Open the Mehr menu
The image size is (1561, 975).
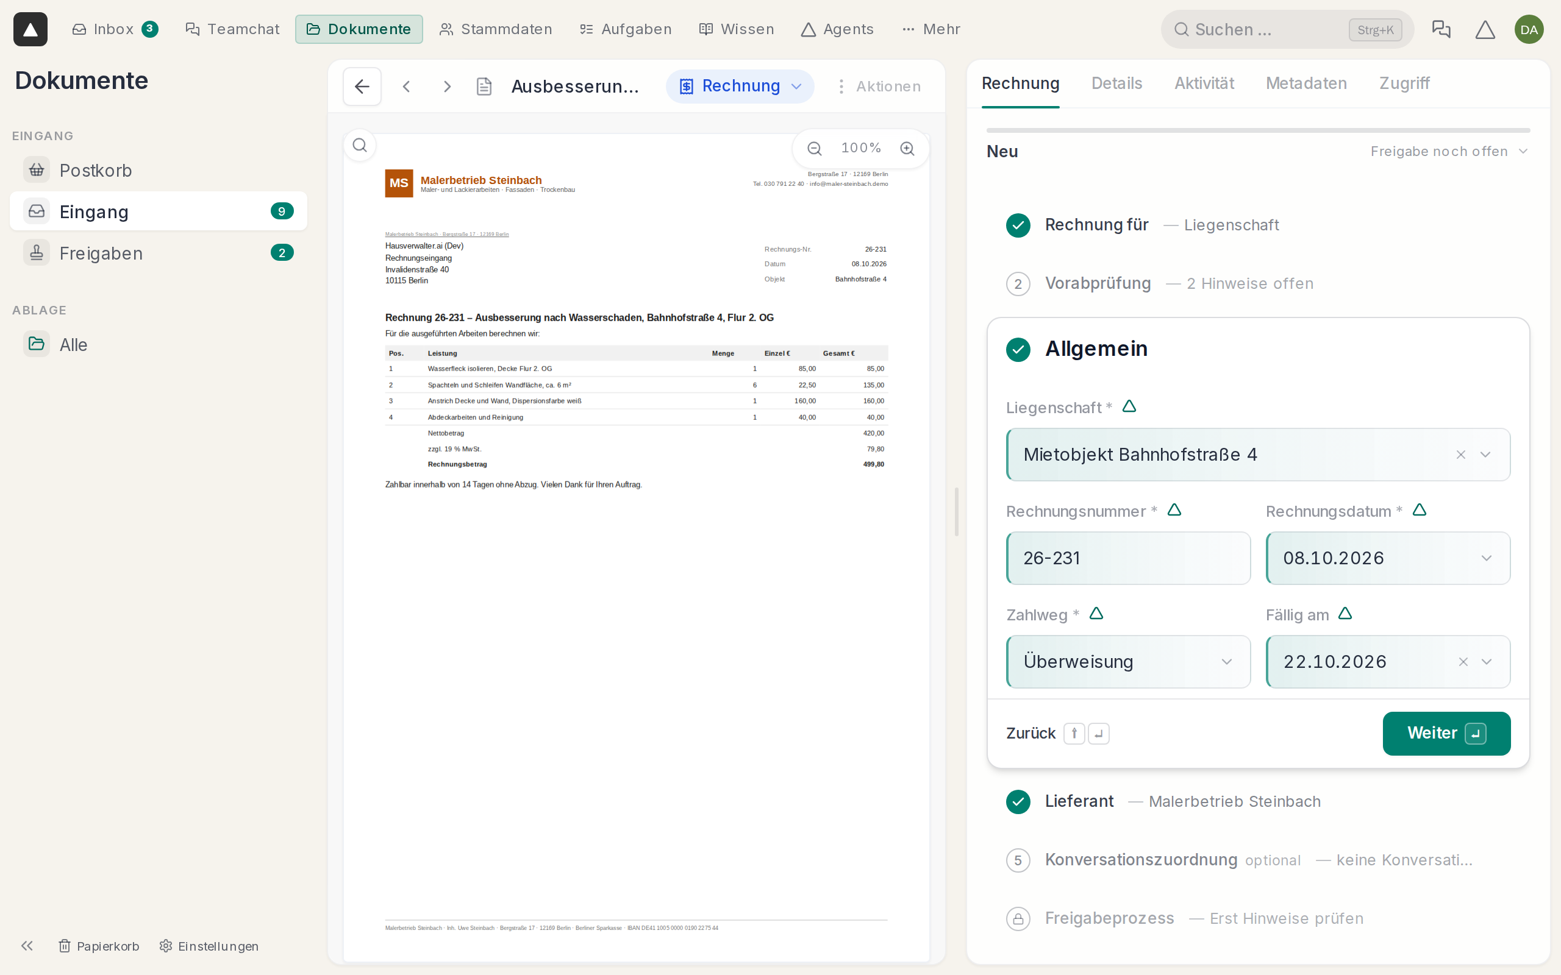[931, 29]
